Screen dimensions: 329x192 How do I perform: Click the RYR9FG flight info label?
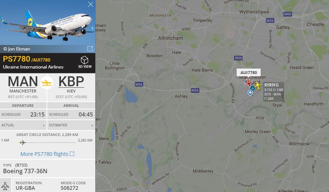274,92
